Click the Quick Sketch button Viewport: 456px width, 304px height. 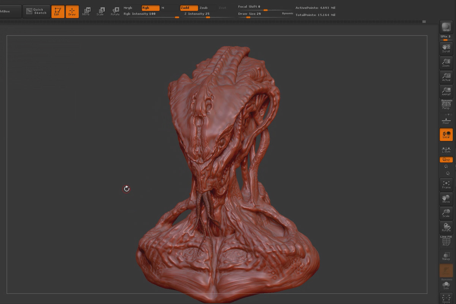point(36,11)
